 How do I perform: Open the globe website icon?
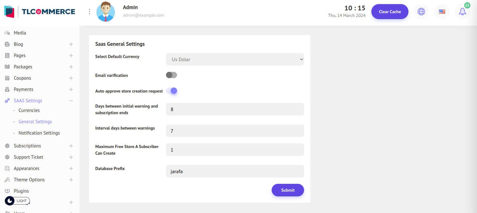pyautogui.click(x=421, y=12)
